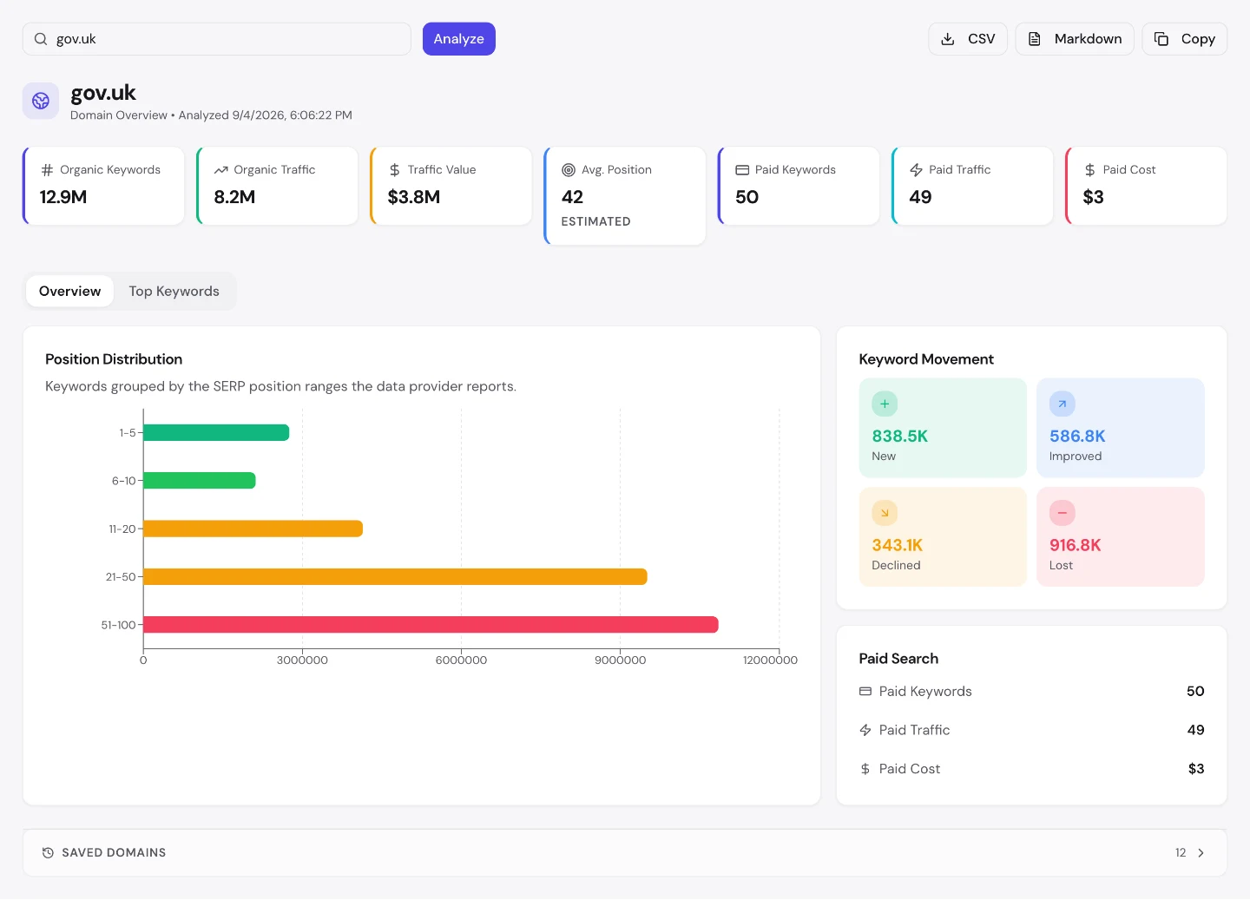The image size is (1250, 900).
Task: Export data with the CSV button
Action: (968, 39)
